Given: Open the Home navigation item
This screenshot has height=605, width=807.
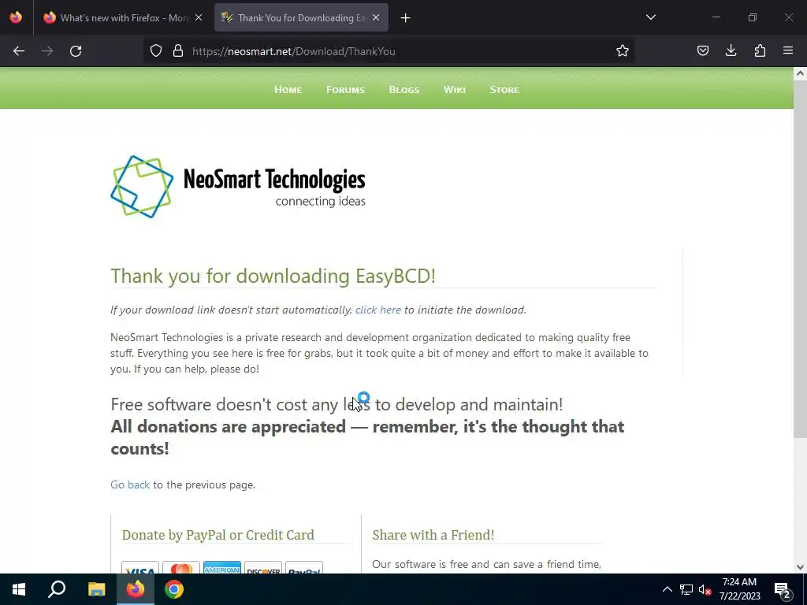Looking at the screenshot, I should coord(288,90).
